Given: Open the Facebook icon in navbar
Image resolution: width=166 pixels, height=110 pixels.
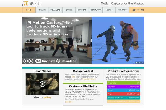Looking at the screenshot, I should point(138,10).
